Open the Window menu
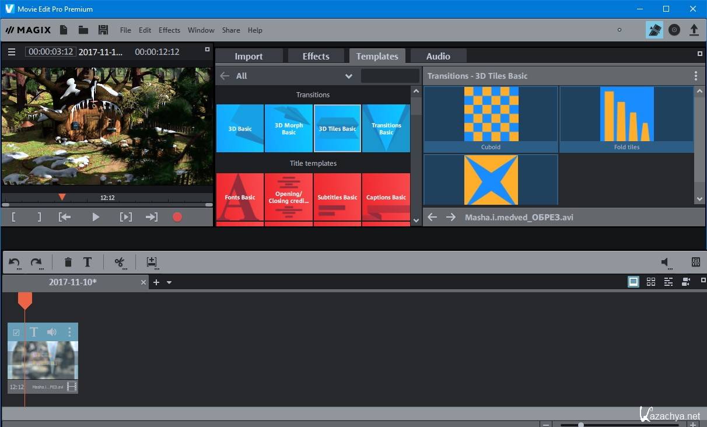 [201, 30]
